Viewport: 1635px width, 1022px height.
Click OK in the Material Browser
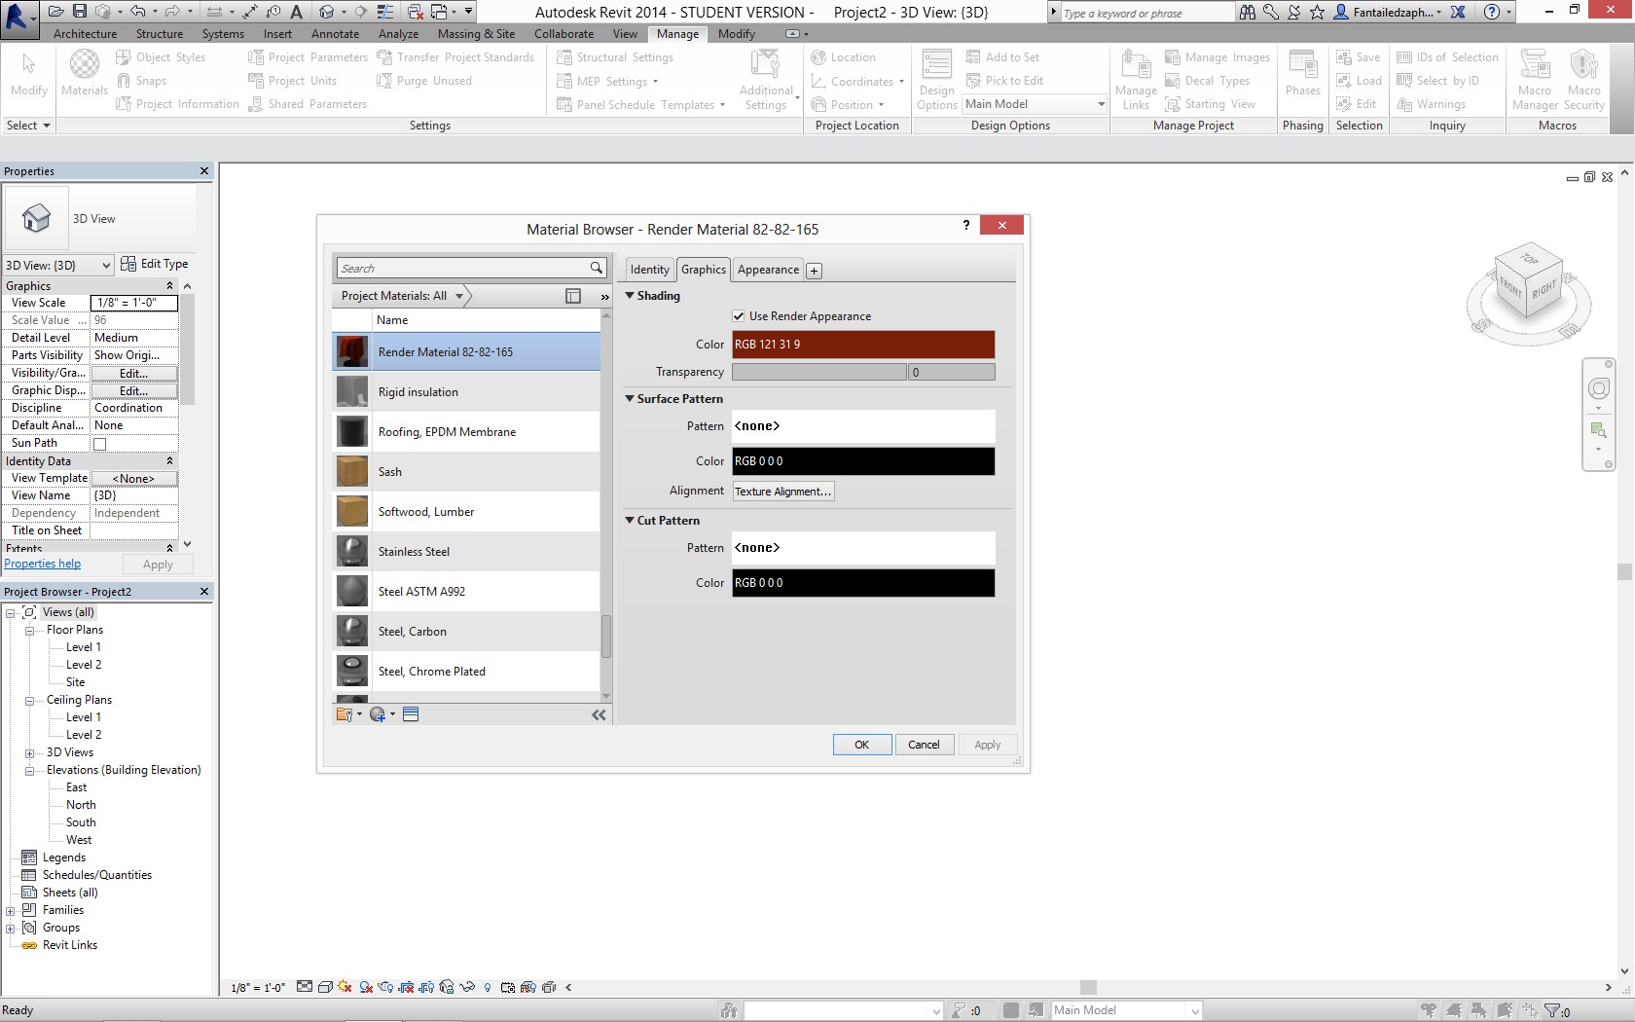pos(862,745)
